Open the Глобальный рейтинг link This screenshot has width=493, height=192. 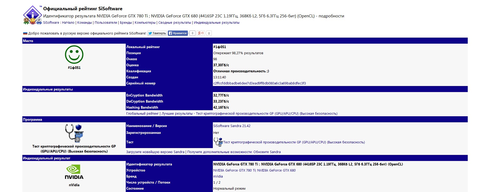point(142,114)
